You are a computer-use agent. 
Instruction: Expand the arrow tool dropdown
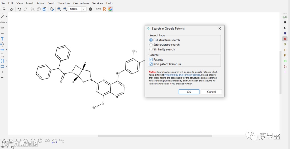click(7, 50)
